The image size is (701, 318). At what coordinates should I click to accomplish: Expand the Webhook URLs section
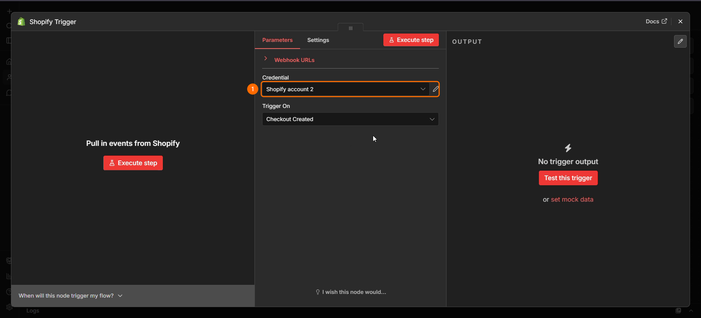click(294, 60)
